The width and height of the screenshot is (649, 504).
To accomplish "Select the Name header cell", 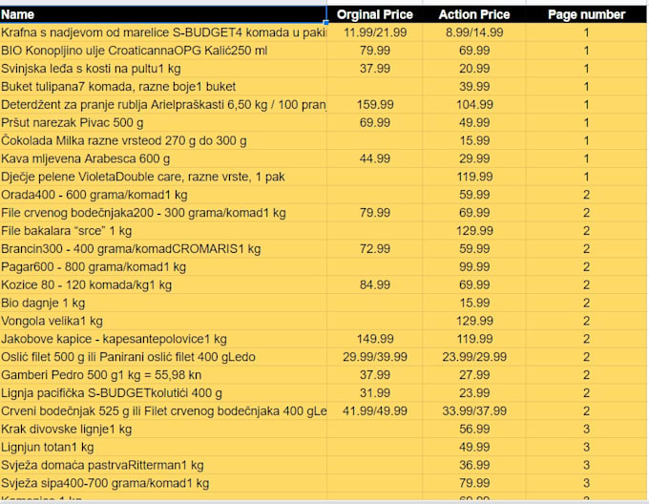I will (163, 14).
